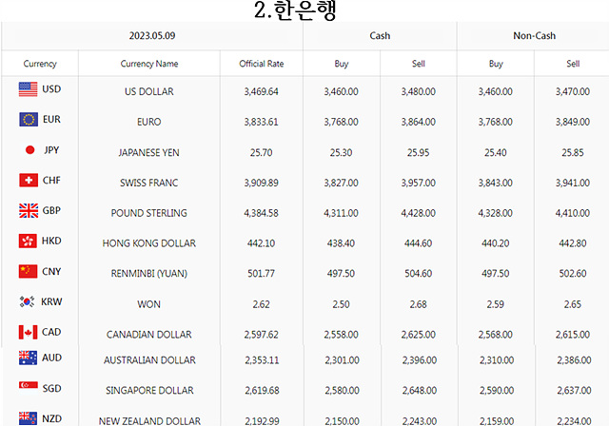
Task: Select the United Kingdom flag icon
Action: coord(29,210)
